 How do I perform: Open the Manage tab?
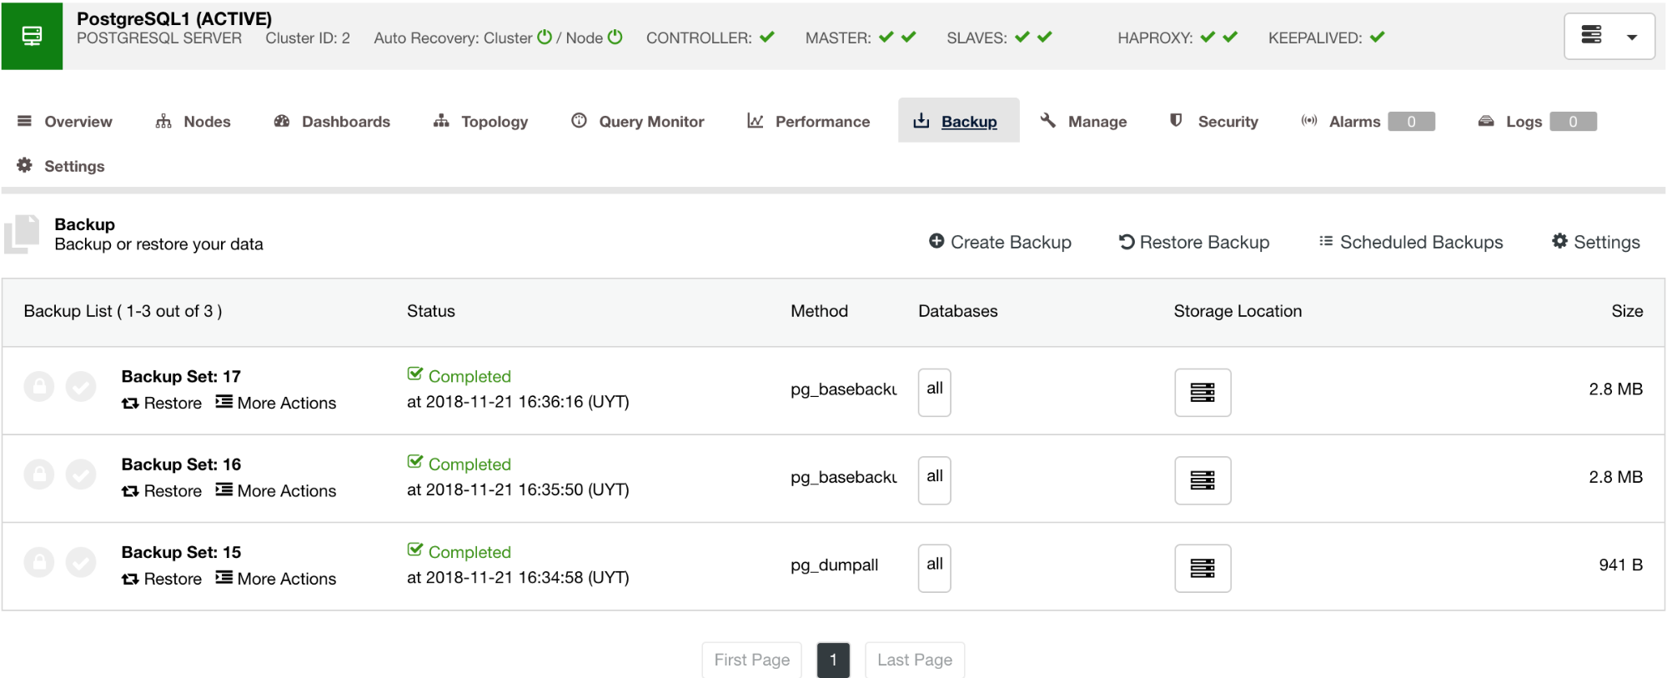coord(1084,122)
